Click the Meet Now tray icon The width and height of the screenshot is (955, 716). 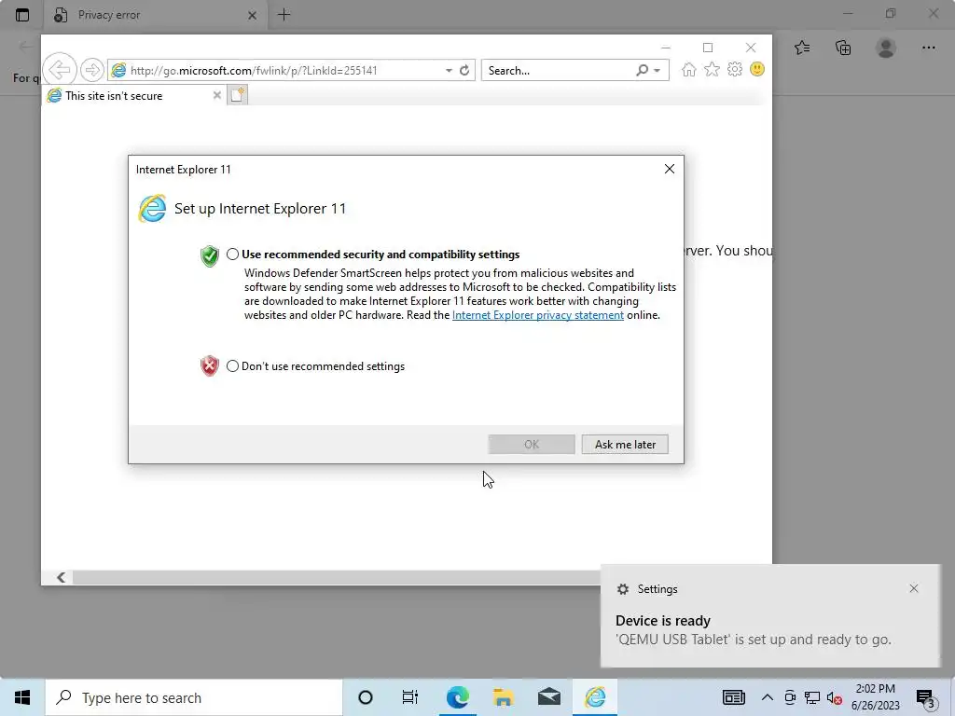[x=790, y=697]
